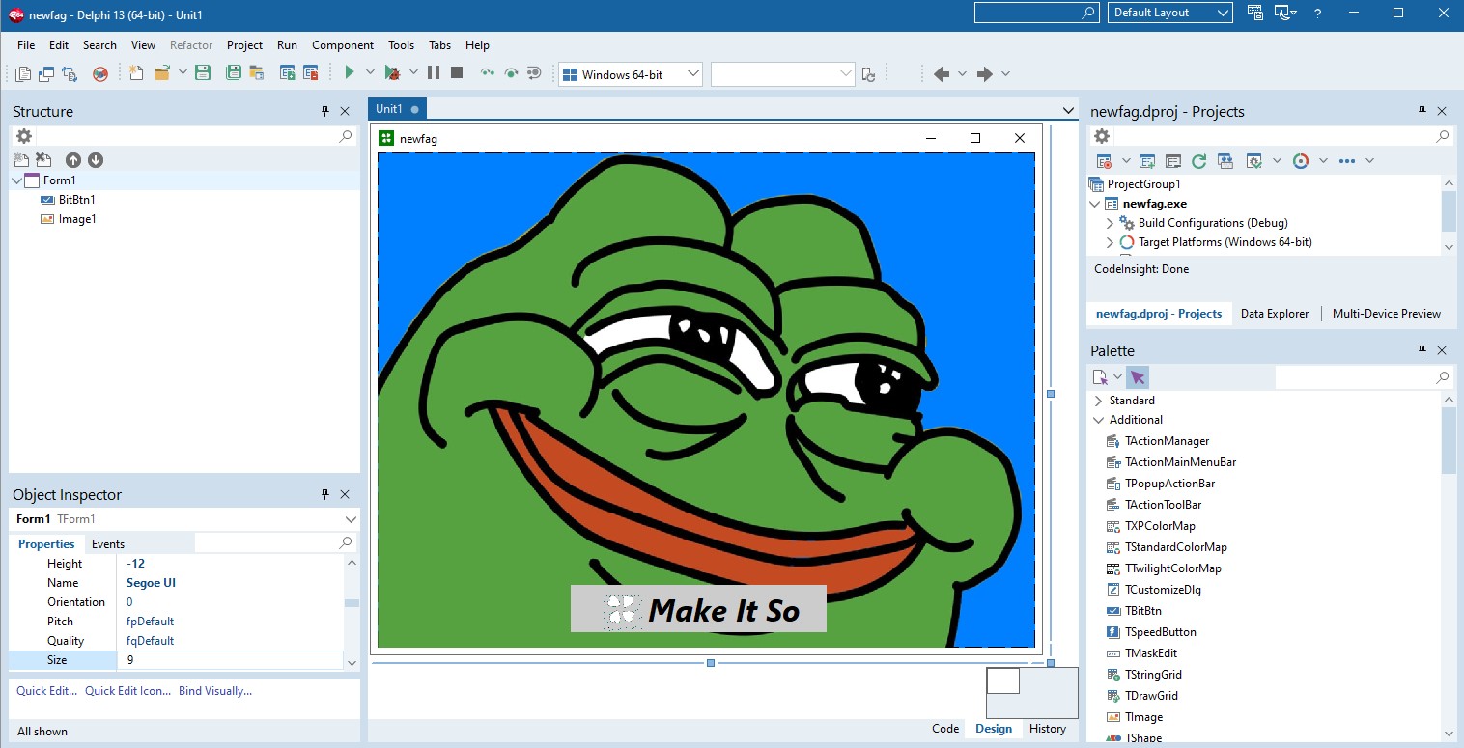Open the editor tab list dropdown arrow
1464x748 pixels.
tap(1067, 110)
